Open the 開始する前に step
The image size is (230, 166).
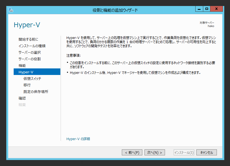(28, 39)
